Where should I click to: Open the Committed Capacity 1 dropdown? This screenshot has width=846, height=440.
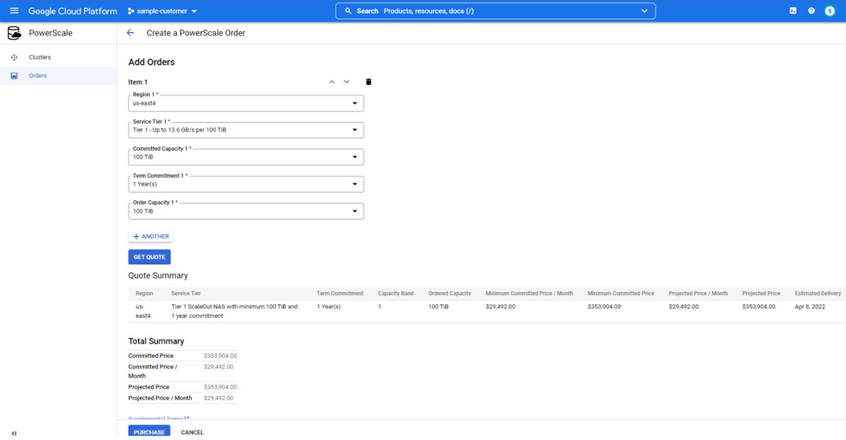(246, 157)
